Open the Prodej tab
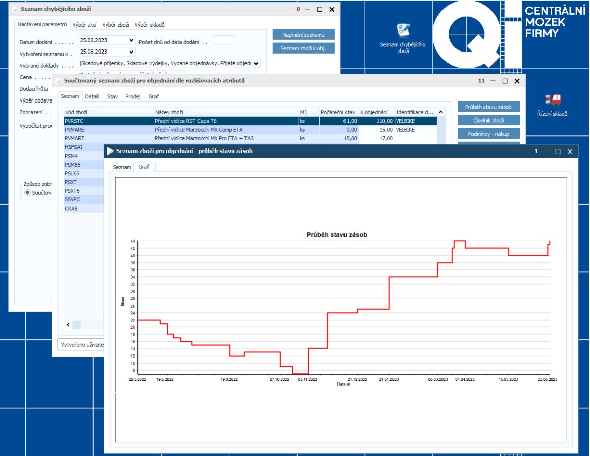Screen dimensions: 590x456 (x=133, y=96)
